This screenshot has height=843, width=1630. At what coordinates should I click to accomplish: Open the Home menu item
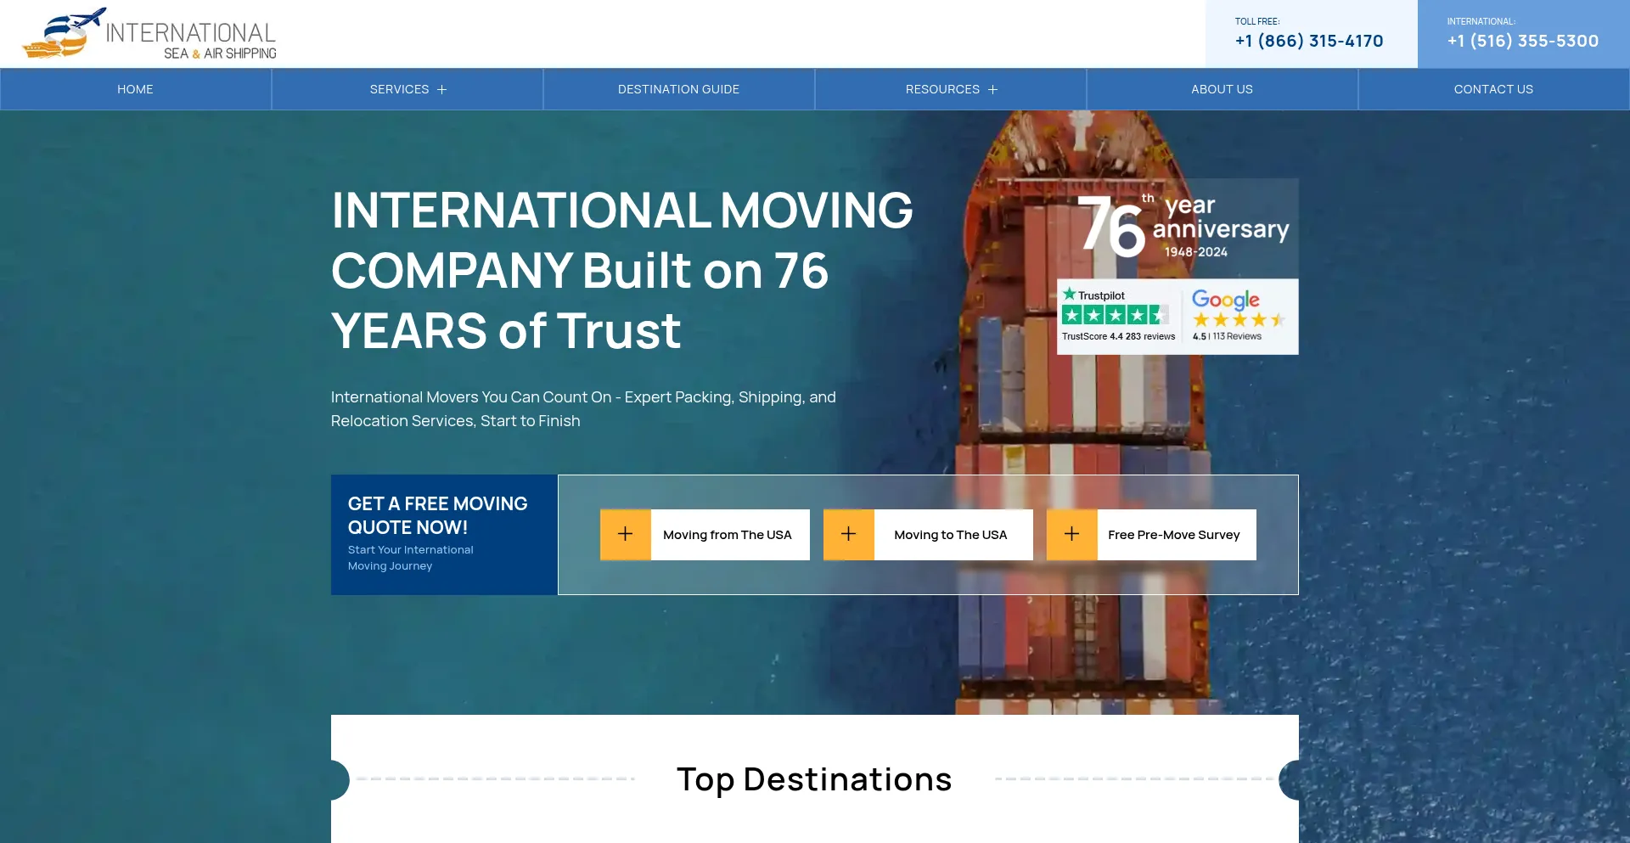pos(135,89)
